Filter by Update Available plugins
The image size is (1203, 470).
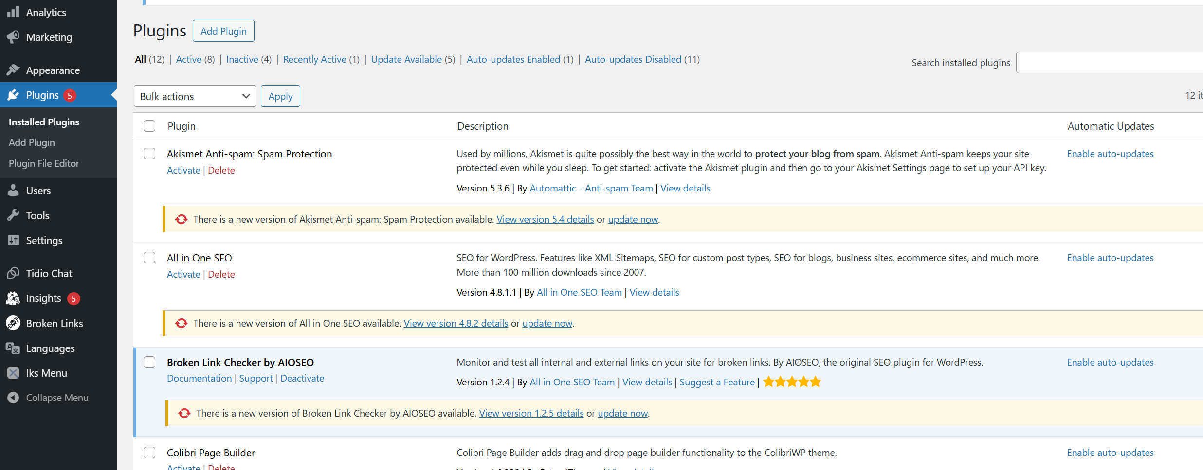(x=406, y=59)
